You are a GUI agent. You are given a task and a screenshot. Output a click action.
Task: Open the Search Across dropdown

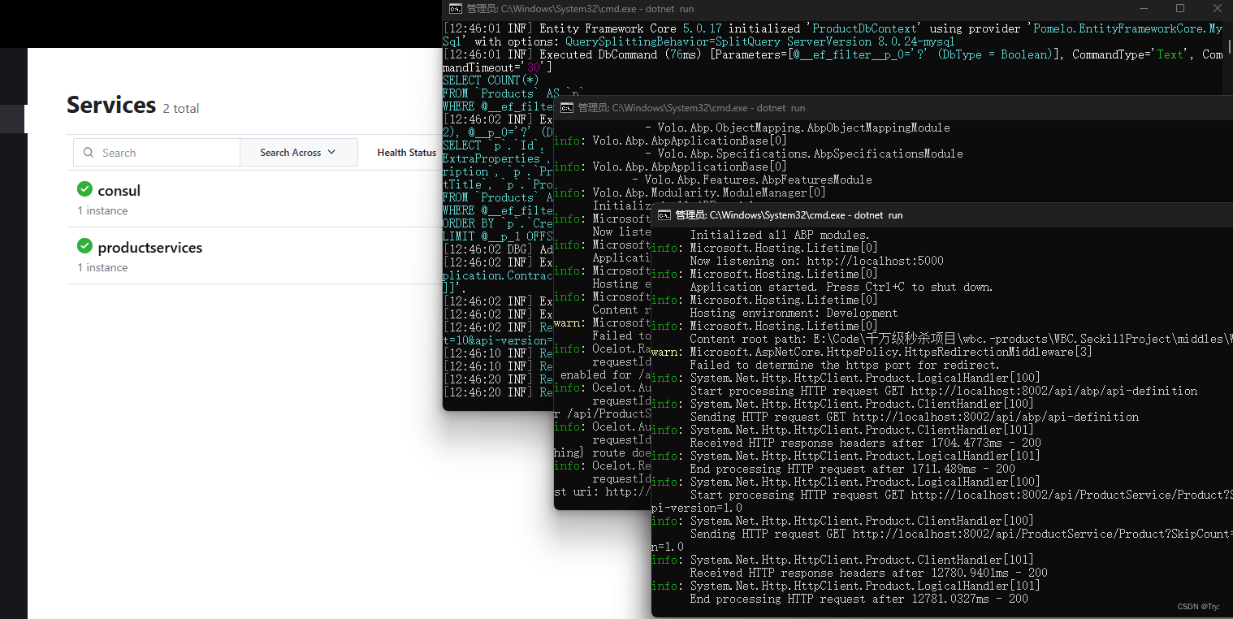[298, 153]
